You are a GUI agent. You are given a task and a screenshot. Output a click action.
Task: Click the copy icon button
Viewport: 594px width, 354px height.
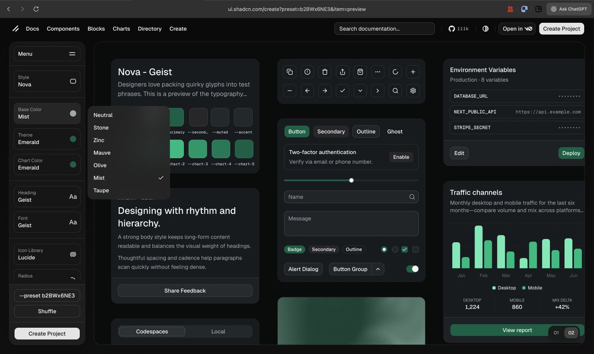pyautogui.click(x=290, y=72)
